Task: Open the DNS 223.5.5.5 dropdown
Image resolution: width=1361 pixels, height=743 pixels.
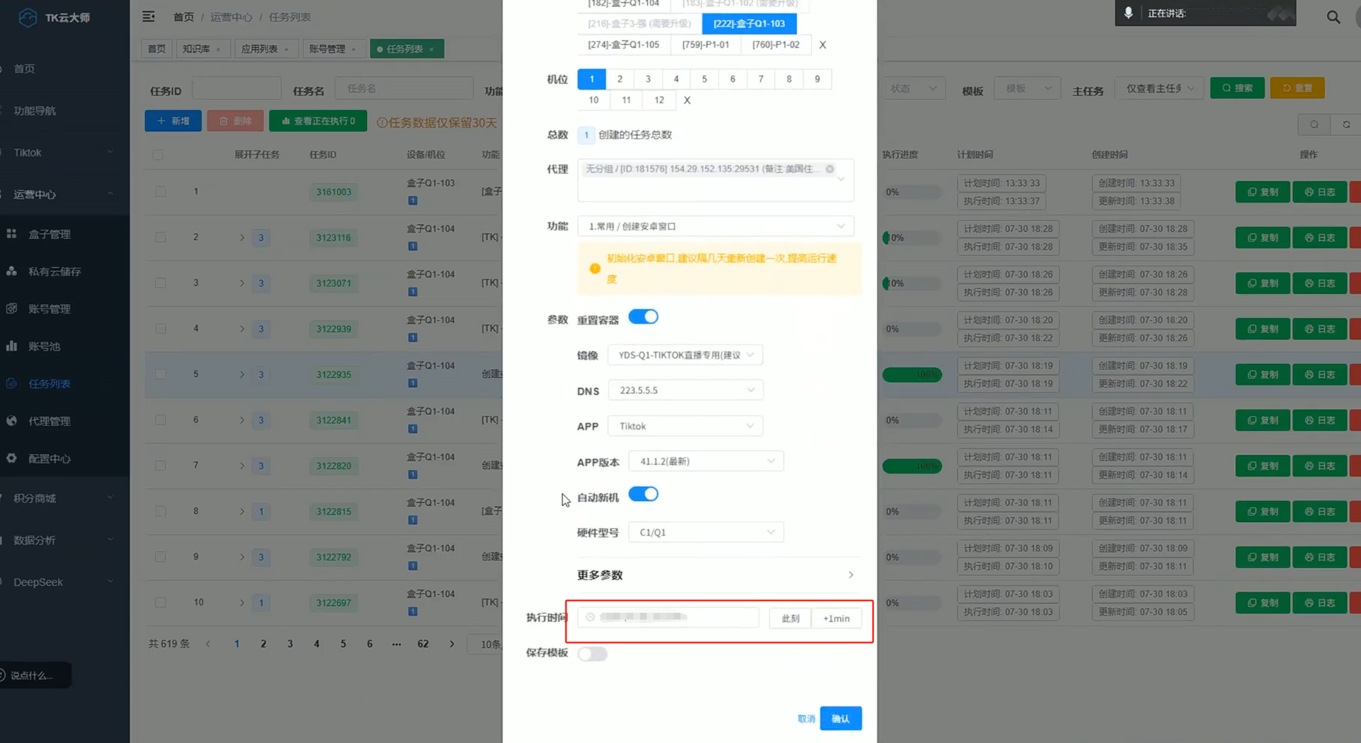Action: pyautogui.click(x=685, y=391)
